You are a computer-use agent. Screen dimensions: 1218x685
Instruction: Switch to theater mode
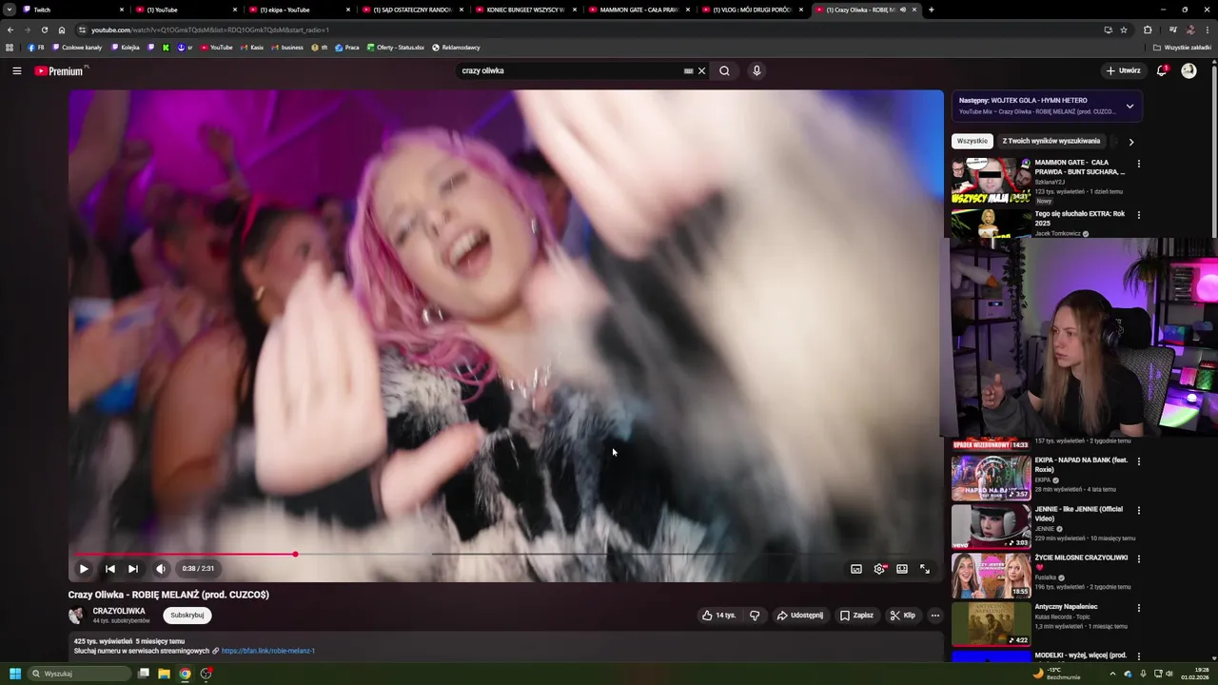tap(902, 569)
